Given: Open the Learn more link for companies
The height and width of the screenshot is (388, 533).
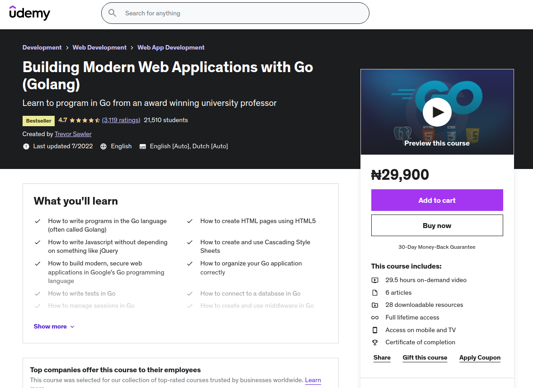Looking at the screenshot, I should coord(313,380).
